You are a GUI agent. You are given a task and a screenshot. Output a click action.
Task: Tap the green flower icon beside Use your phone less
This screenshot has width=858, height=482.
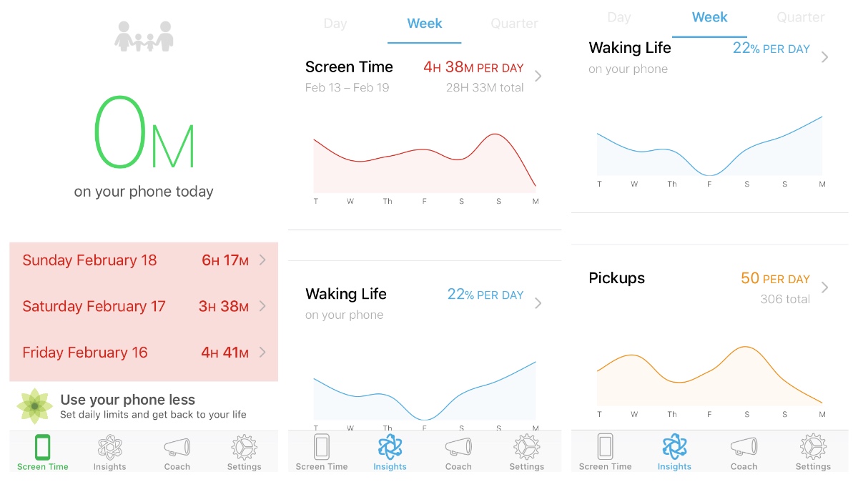34,406
